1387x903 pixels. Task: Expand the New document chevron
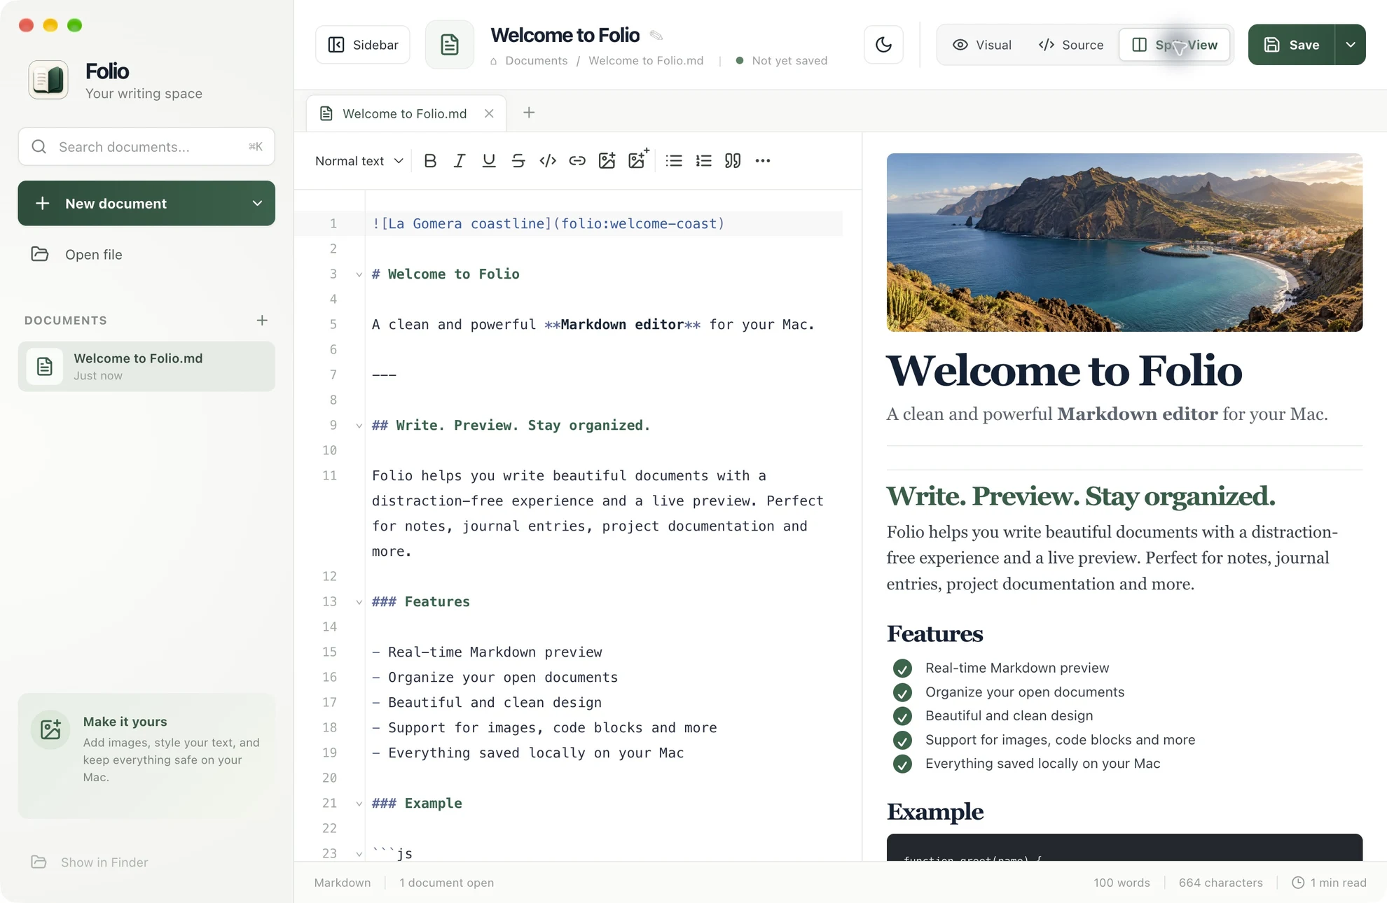(257, 203)
